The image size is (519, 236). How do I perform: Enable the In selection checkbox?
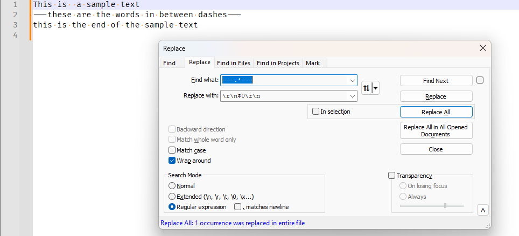tap(316, 112)
